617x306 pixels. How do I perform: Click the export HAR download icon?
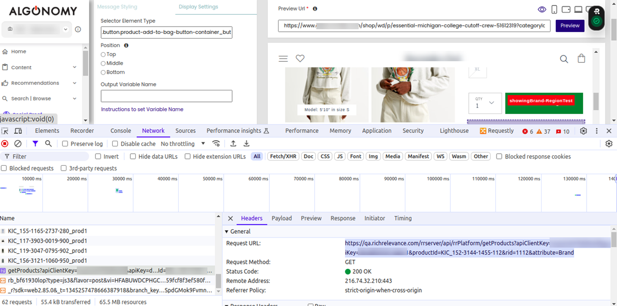(246, 143)
